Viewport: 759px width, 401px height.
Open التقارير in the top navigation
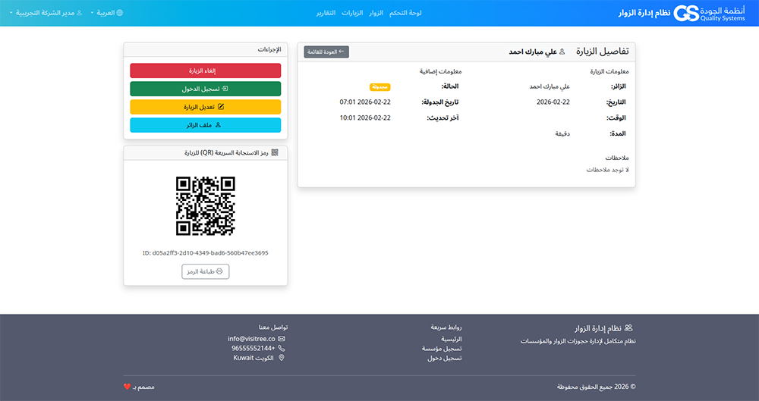click(x=325, y=13)
